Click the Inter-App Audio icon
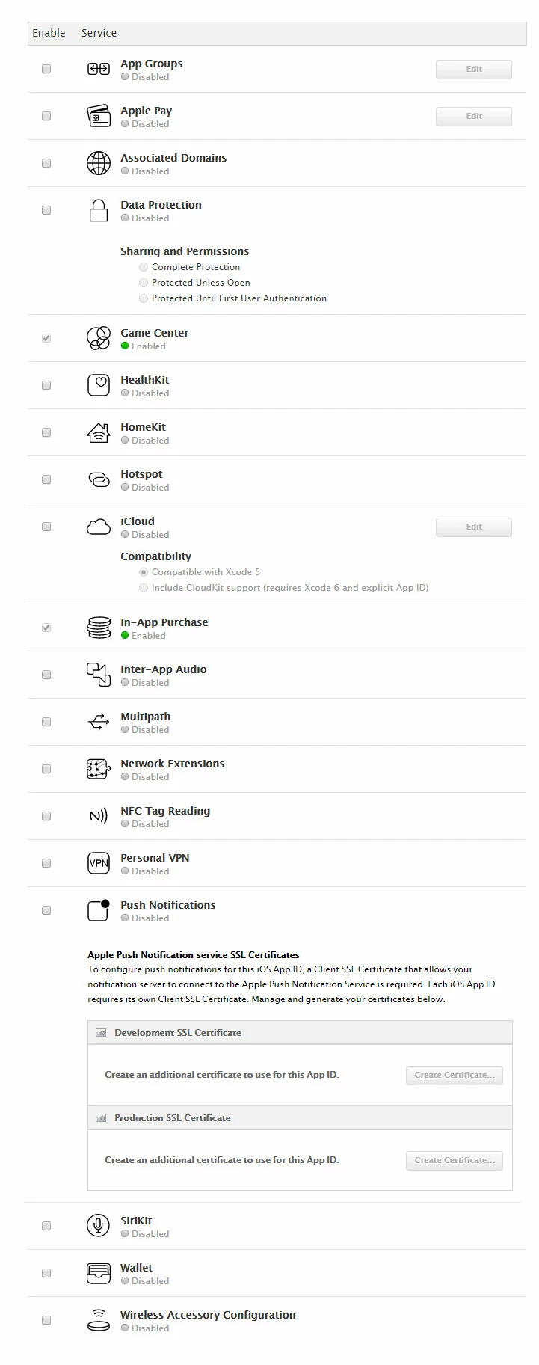 pos(99,675)
